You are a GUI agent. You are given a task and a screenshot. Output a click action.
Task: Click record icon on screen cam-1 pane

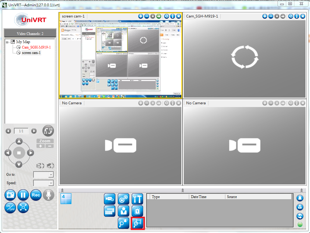tap(153, 16)
